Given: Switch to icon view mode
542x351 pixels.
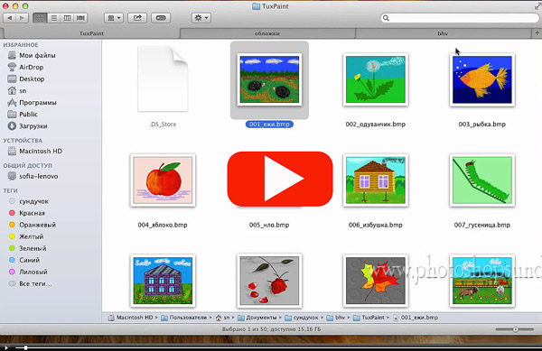Looking at the screenshot, I should (x=40, y=18).
